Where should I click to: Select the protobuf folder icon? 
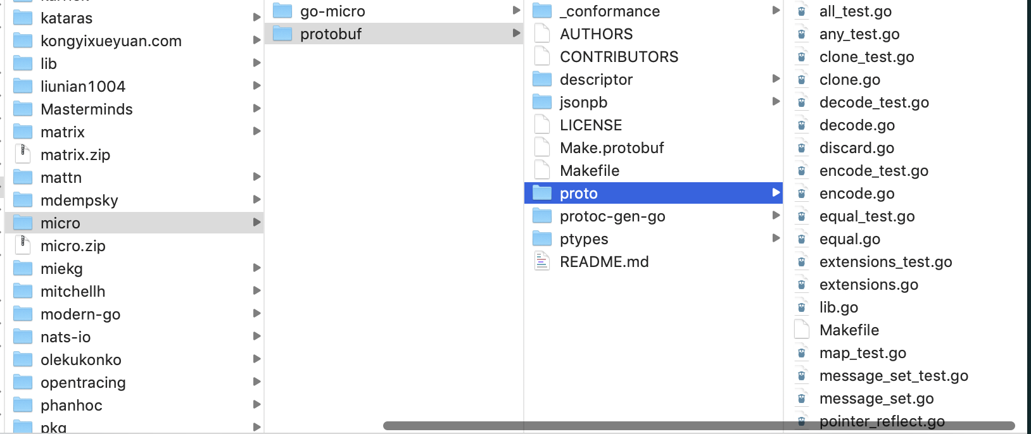(x=282, y=34)
